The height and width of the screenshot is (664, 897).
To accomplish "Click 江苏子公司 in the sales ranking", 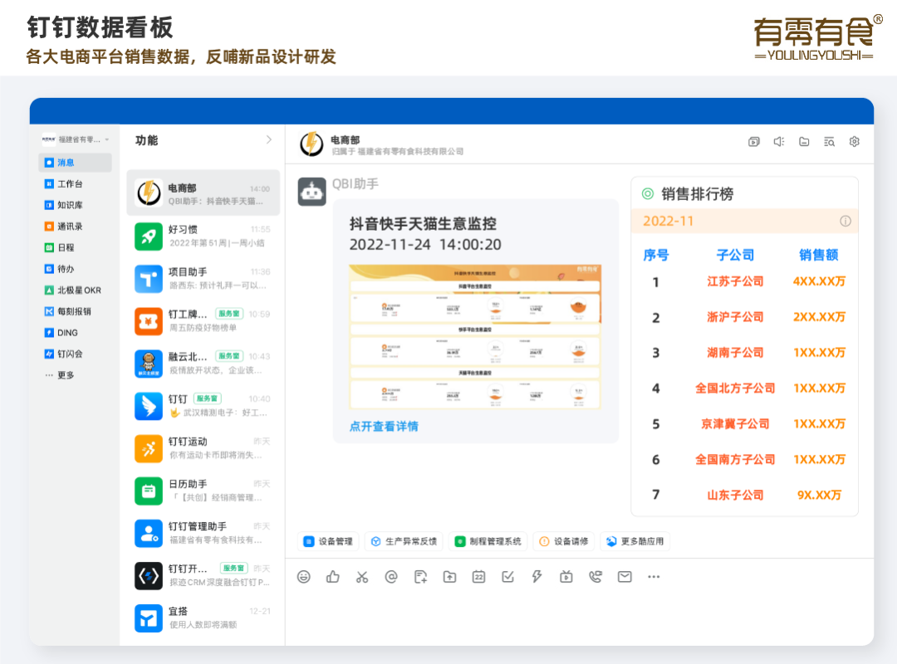I will coord(735,281).
